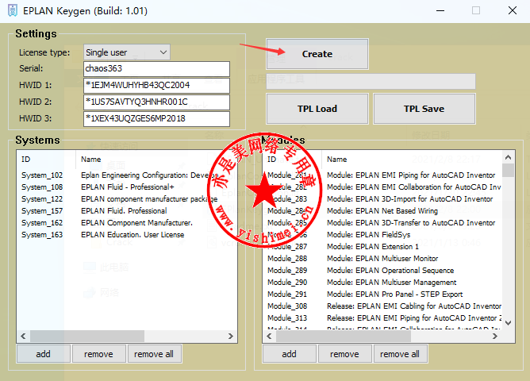Viewport: 530px width, 381px height.
Task: Click remove all under Modules list
Action: [400, 354]
